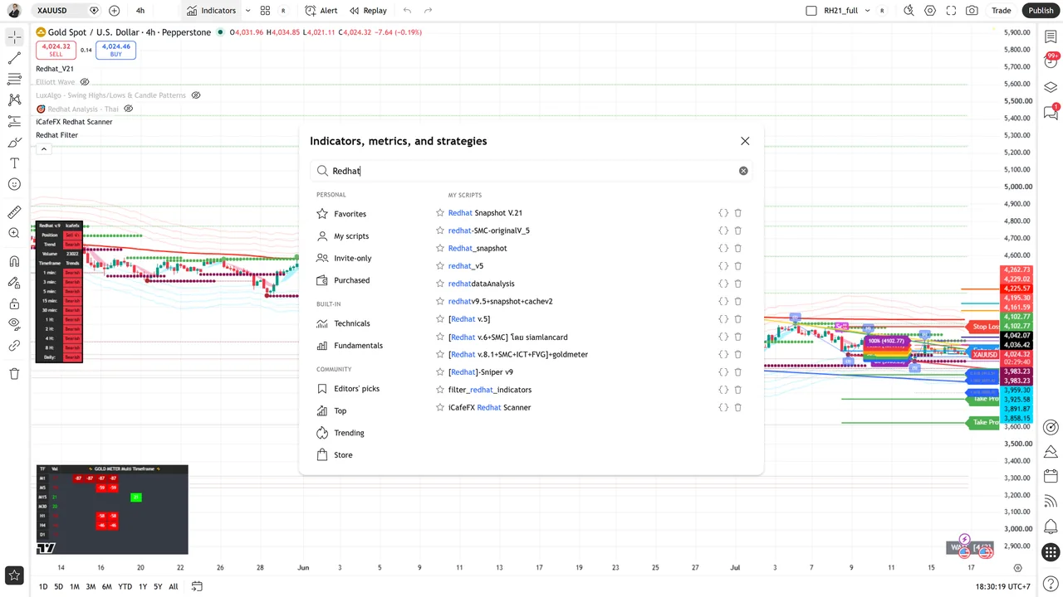Toggle magnet mode in left toolbar
This screenshot has height=597, width=1063.
coord(14,261)
